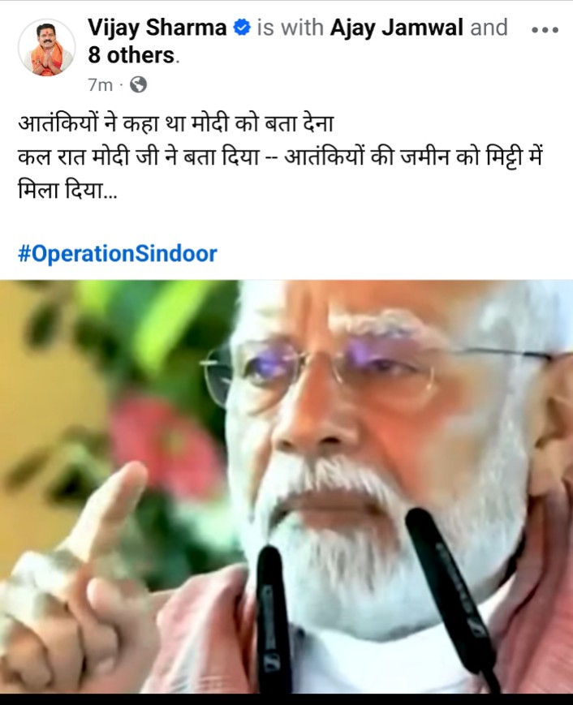
Task: Click the caption ending मिला दिया...
Action: (x=67, y=191)
